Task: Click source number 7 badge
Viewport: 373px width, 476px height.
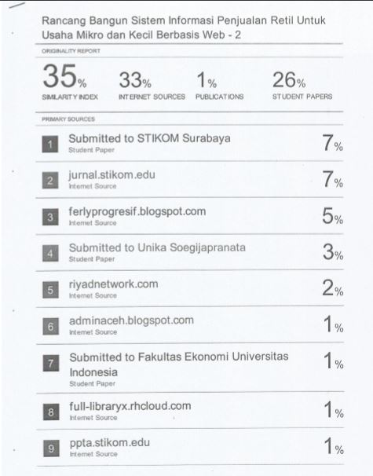Action: 51,363
